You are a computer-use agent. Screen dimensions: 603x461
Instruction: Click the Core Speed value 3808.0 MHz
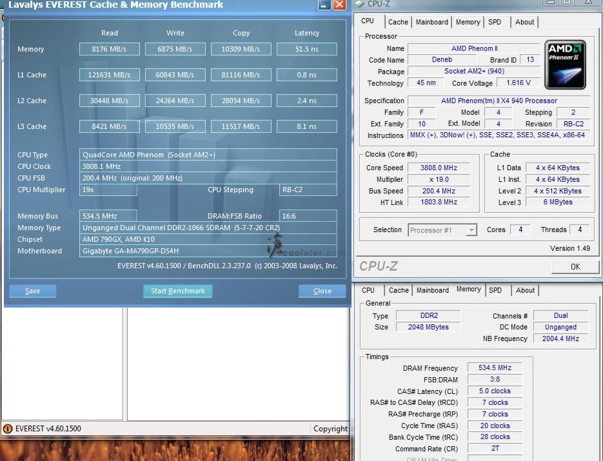pos(439,168)
